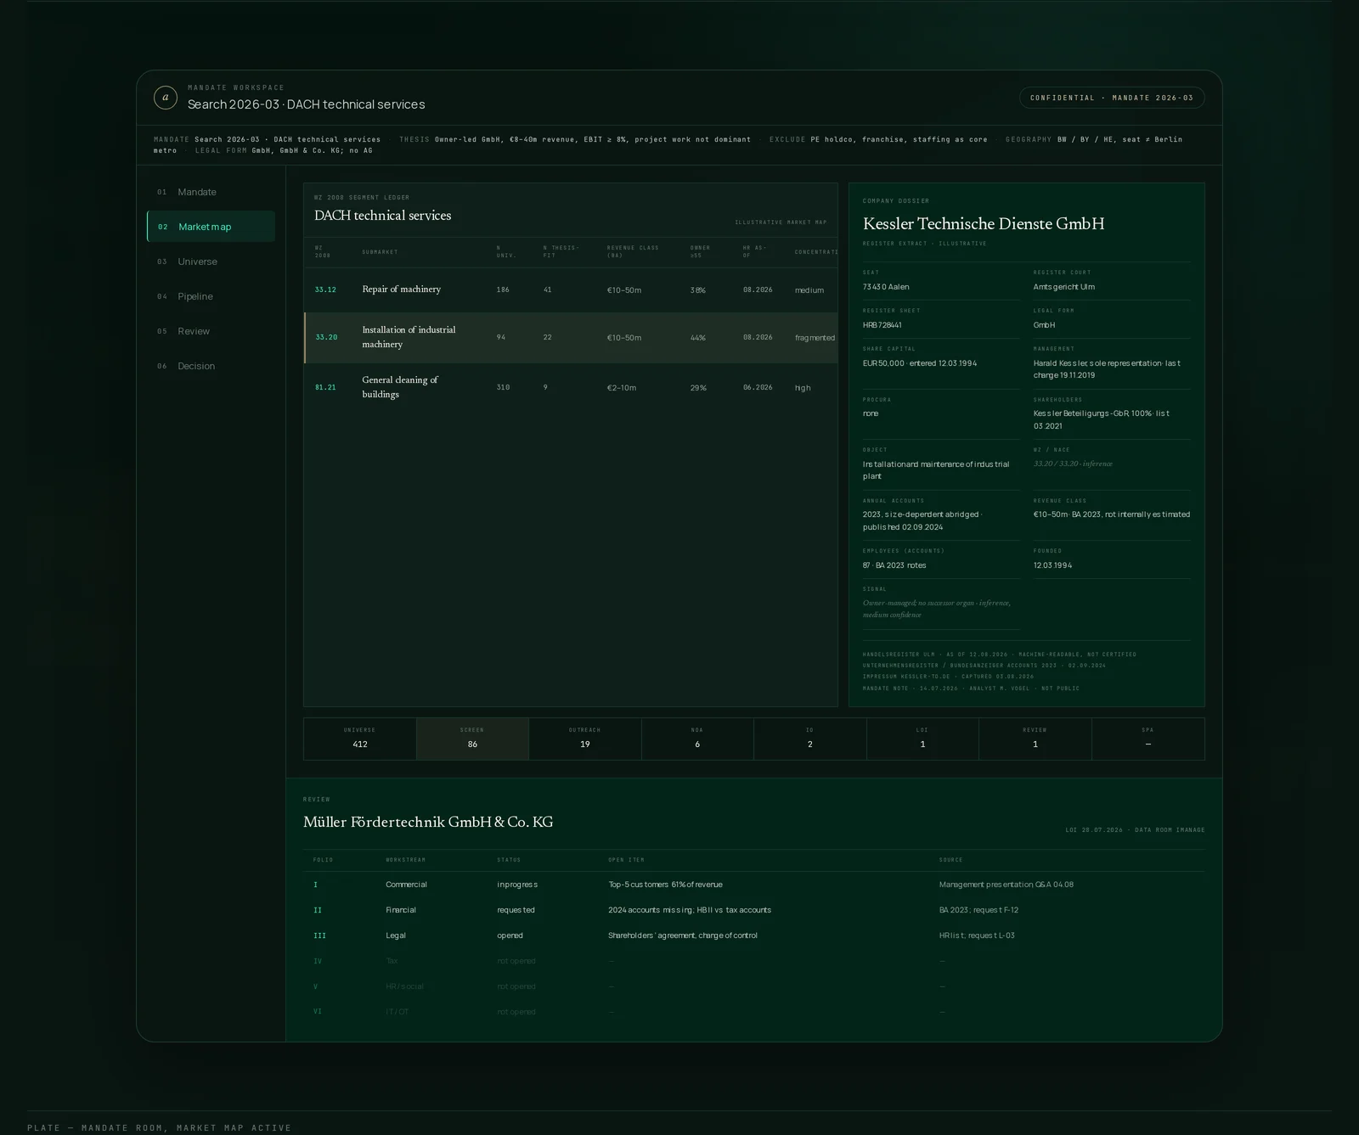Select folio III Legal workstream row

(754, 936)
